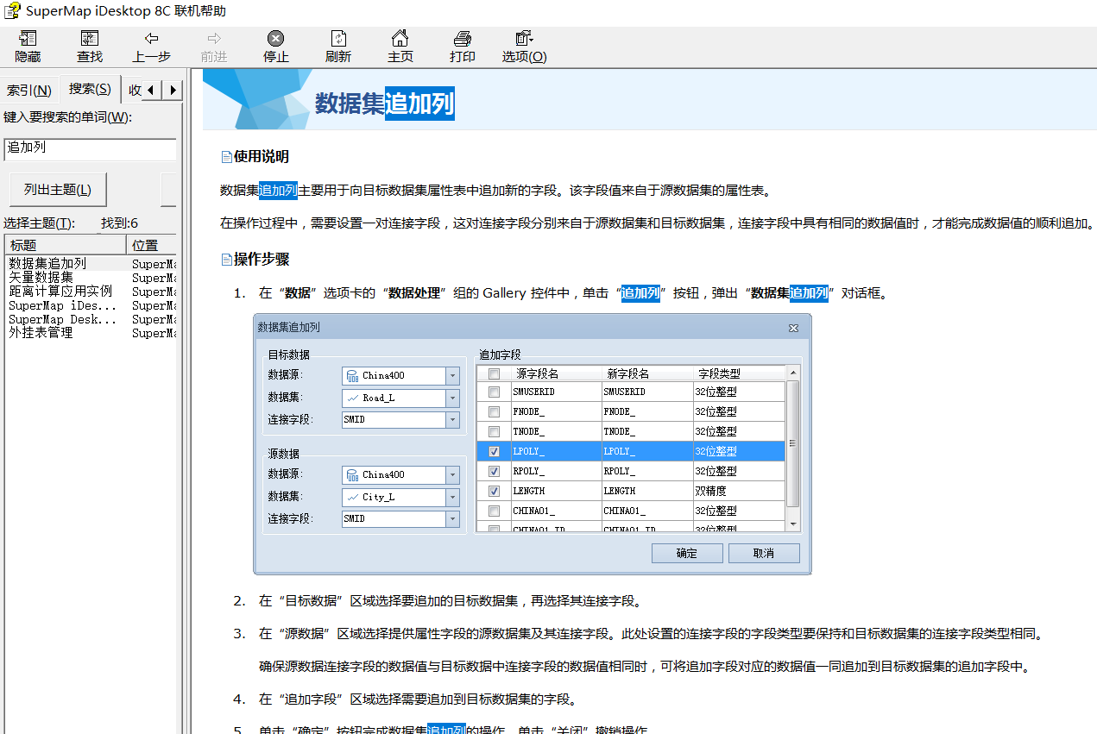The image size is (1097, 734).
Task: Open the 选项(O) options menu
Action: (x=525, y=47)
